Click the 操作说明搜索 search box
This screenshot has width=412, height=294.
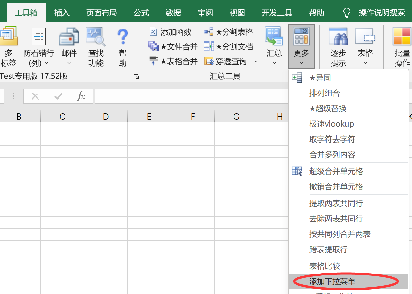pyautogui.click(x=382, y=13)
